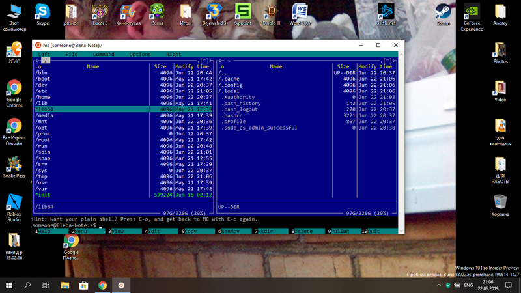Expand the right panel history list arrow
This screenshot has height=293, width=521.
[x=387, y=61]
